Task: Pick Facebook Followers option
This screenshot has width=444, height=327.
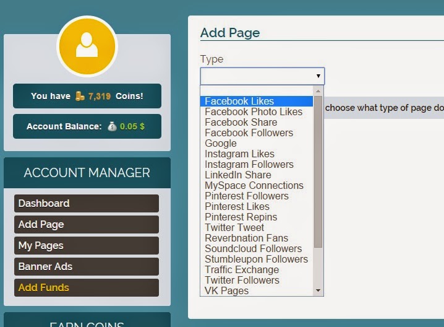Action: [256, 133]
